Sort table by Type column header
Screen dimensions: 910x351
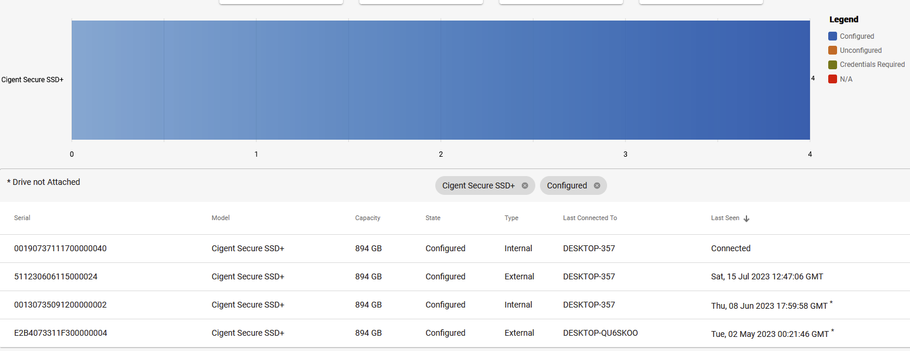point(511,218)
